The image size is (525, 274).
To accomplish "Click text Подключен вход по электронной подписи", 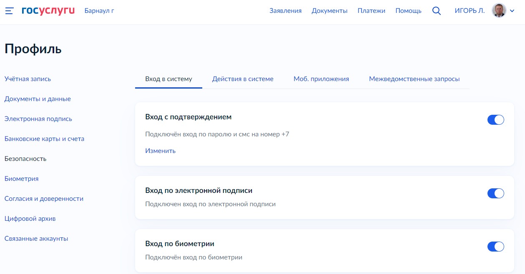I will pyautogui.click(x=211, y=204).
